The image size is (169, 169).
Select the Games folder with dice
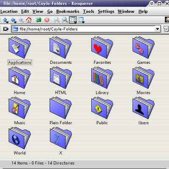pos(143,50)
